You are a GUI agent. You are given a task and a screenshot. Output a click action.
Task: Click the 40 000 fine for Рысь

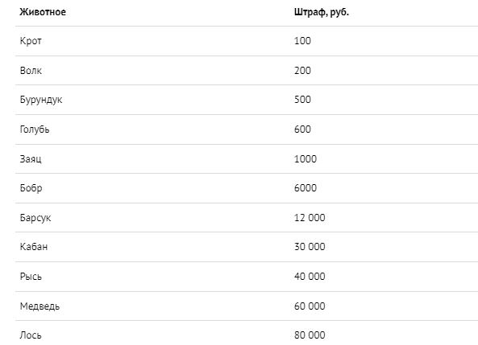tap(310, 277)
